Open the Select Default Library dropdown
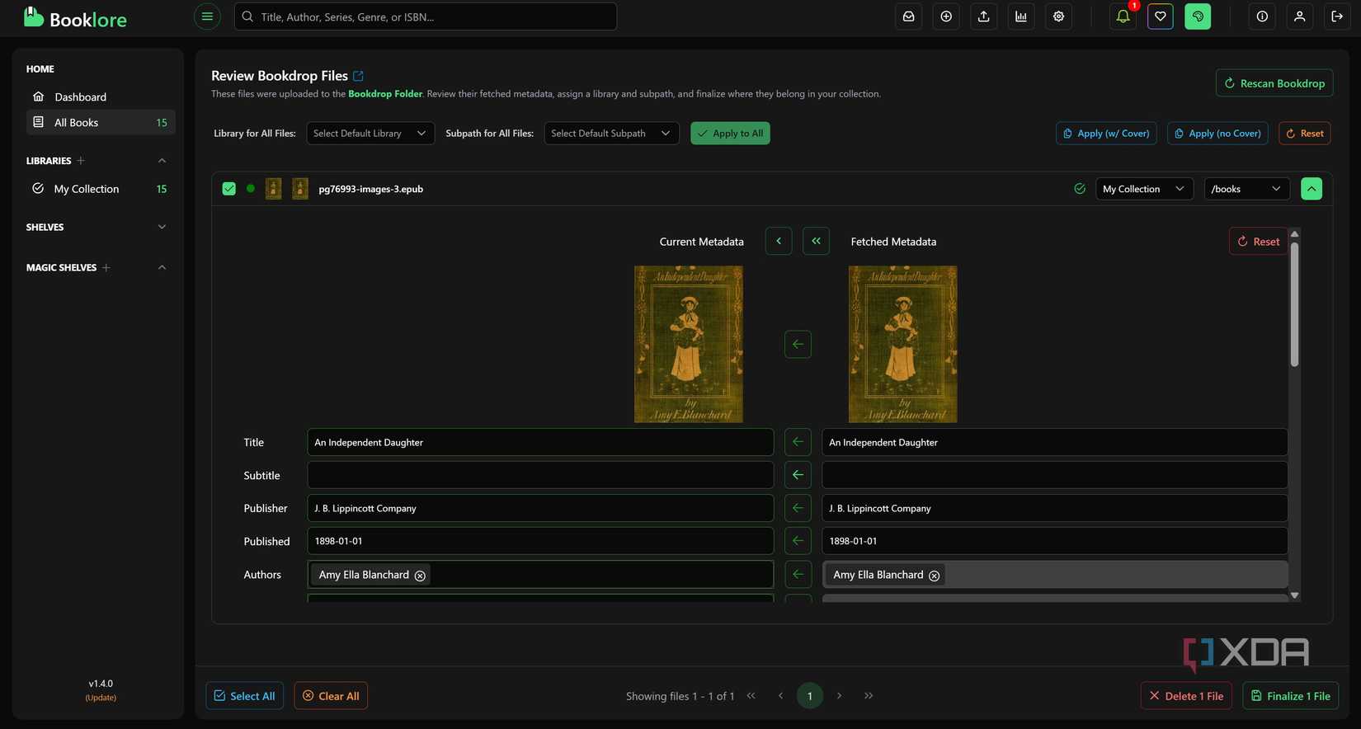The width and height of the screenshot is (1361, 729). (370, 134)
